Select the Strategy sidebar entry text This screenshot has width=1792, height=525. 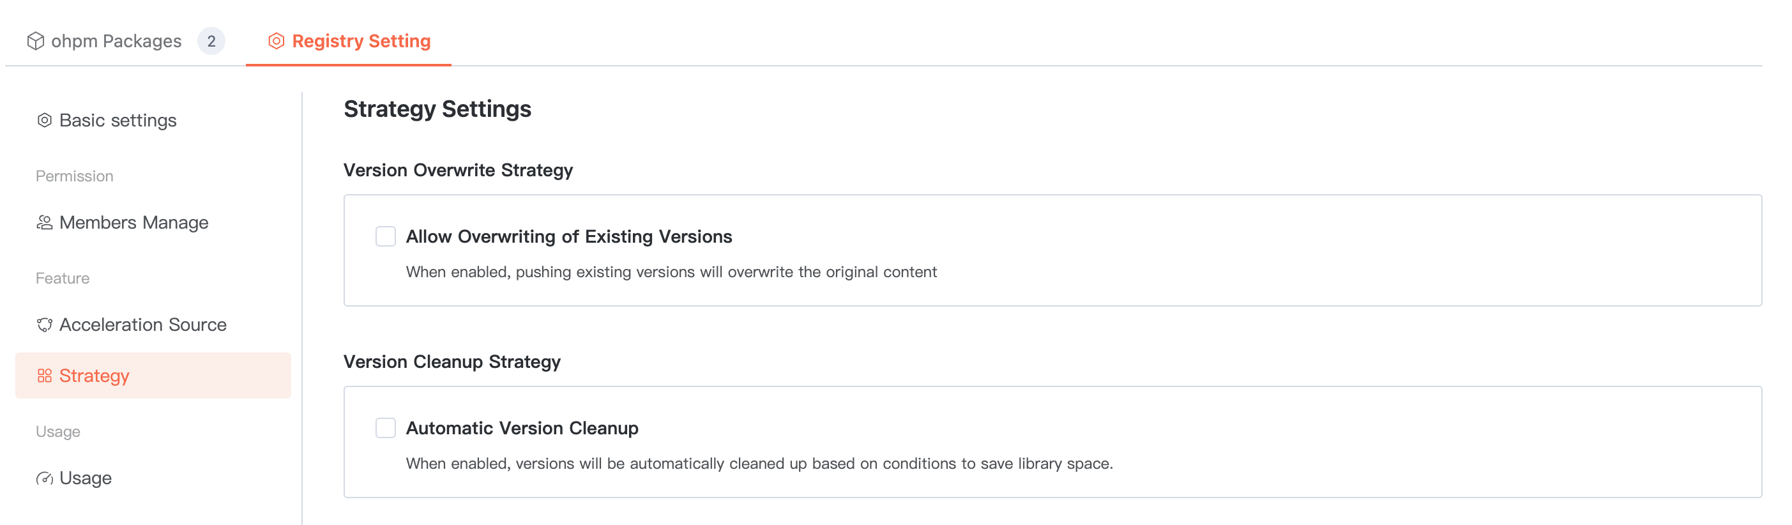(94, 376)
